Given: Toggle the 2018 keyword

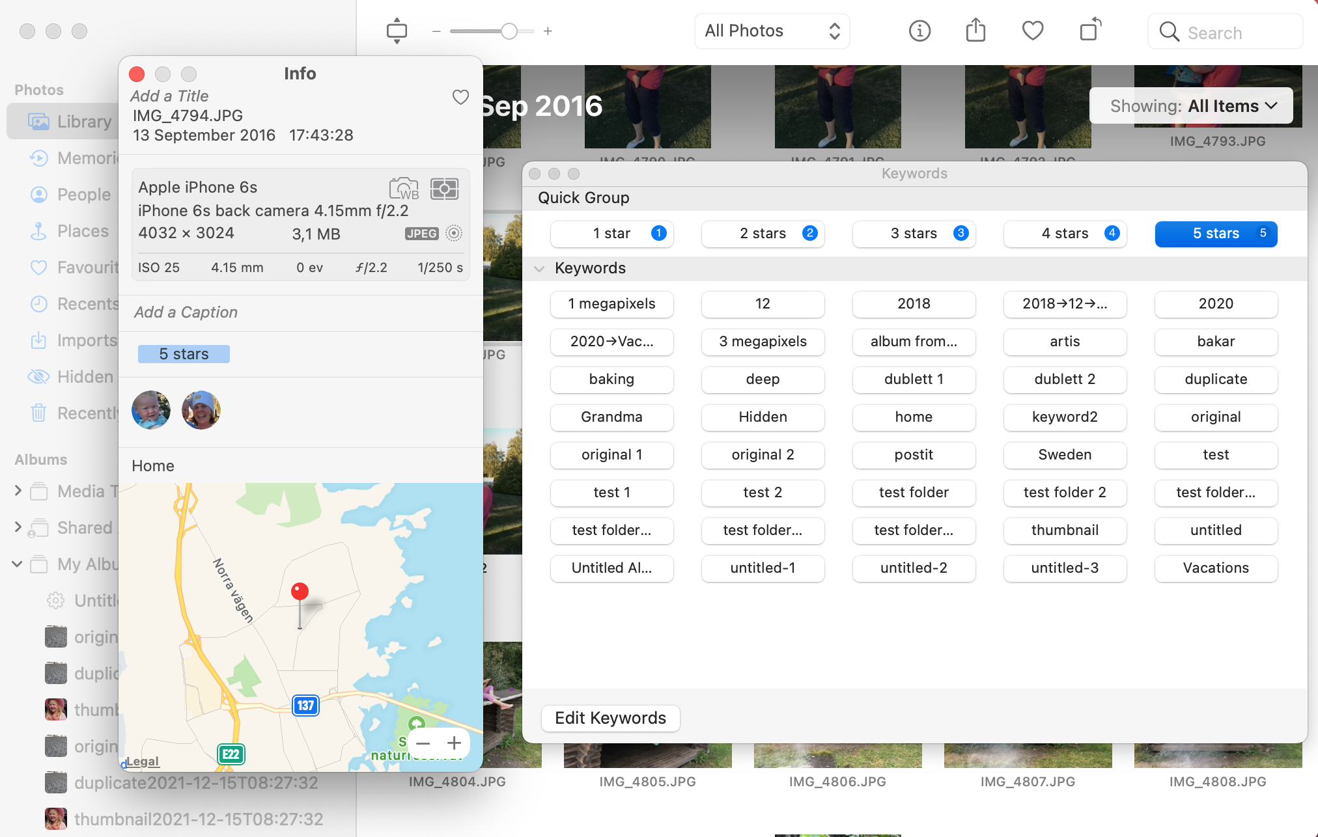Looking at the screenshot, I should pos(914,304).
